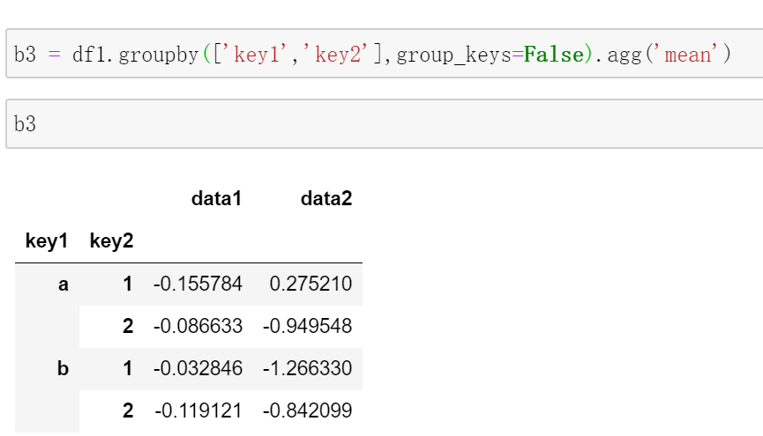
Task: Pick the -0.119121 value in the last row
Action: (198, 410)
